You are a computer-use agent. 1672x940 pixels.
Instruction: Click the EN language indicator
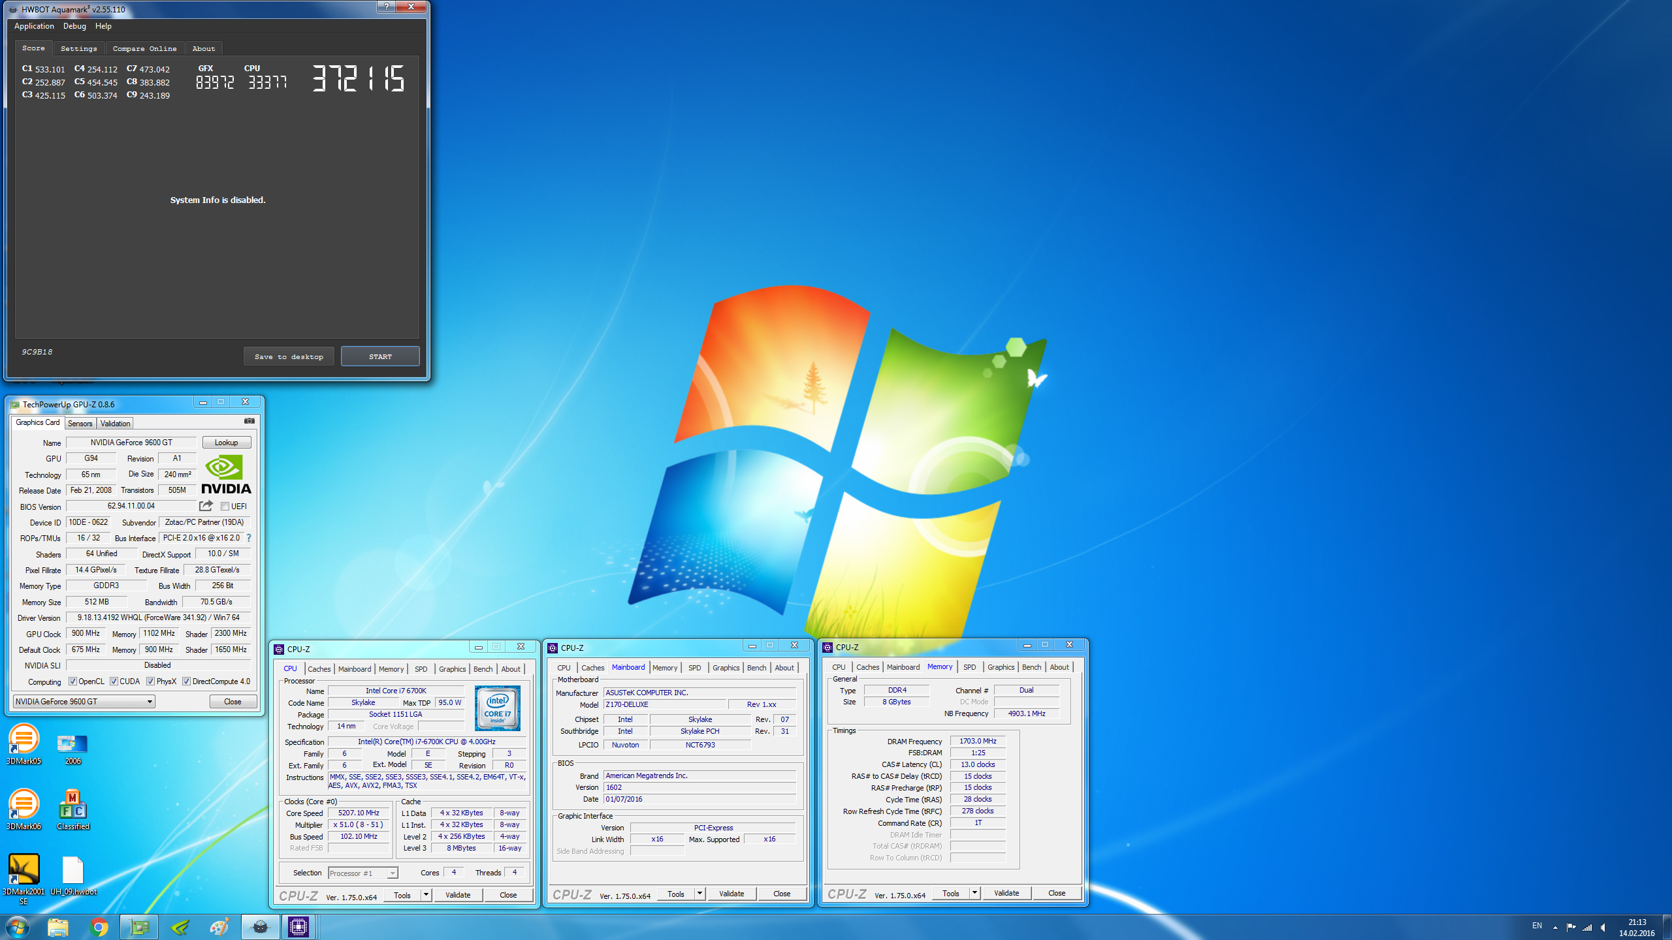coord(1537,926)
